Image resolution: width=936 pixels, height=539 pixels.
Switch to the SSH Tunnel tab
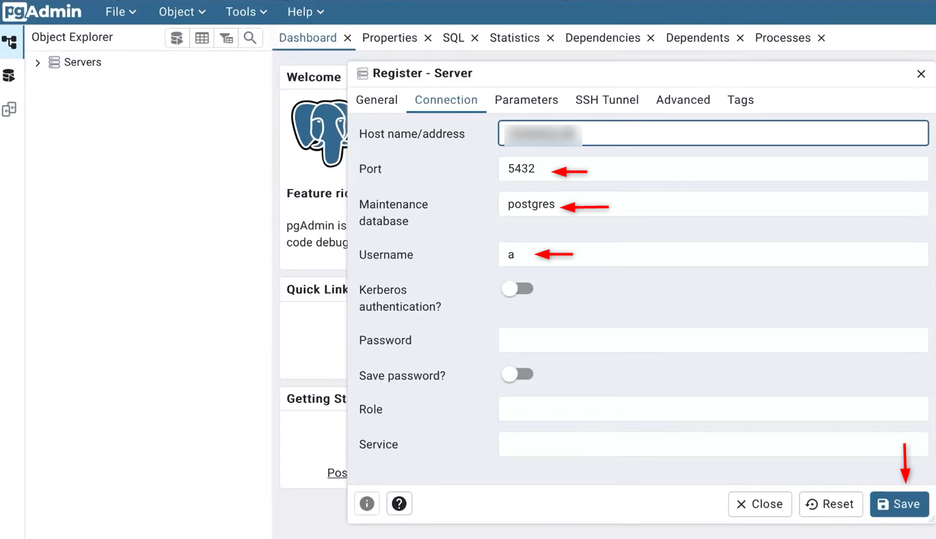point(606,100)
